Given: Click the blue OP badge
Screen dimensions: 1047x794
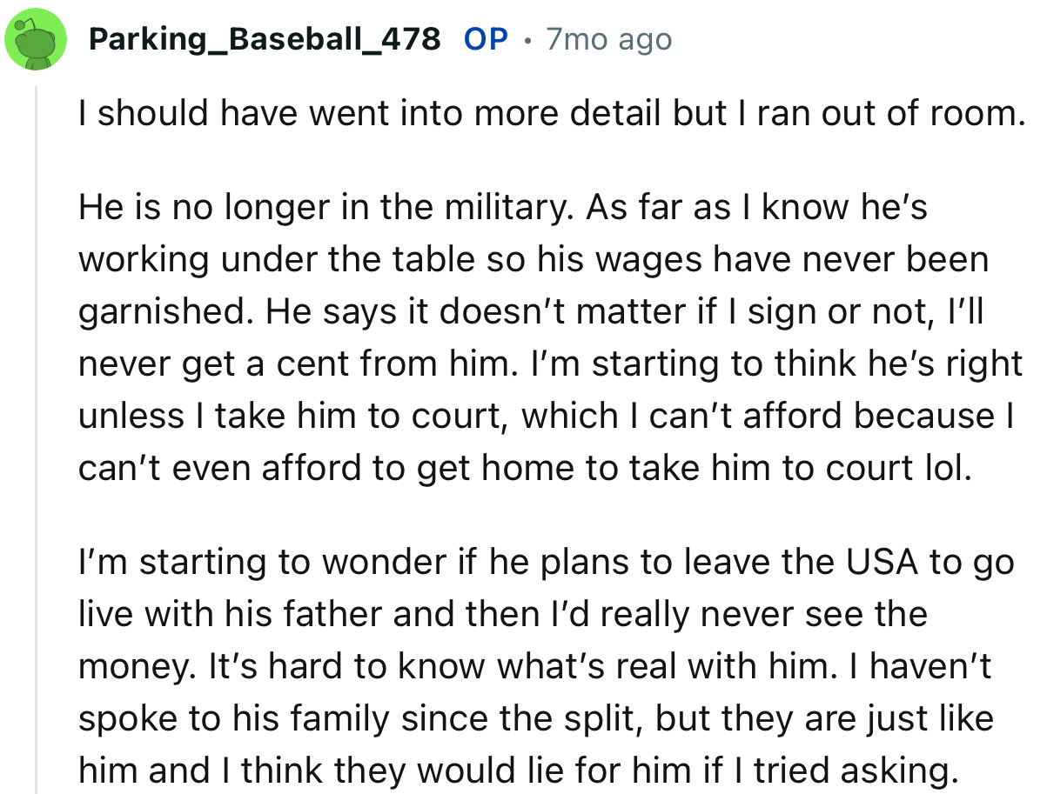Looking at the screenshot, I should coord(486,37).
